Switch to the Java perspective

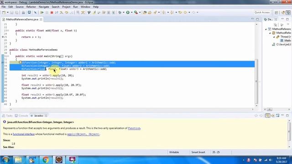[283, 12]
